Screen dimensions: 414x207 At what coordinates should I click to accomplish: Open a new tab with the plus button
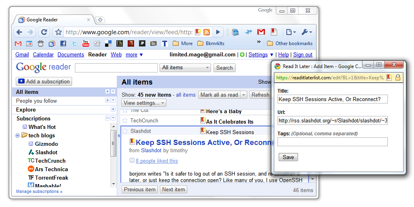tap(100, 20)
